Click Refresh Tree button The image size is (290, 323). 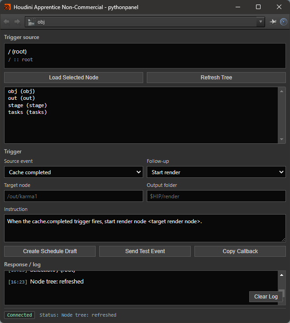[x=216, y=78]
